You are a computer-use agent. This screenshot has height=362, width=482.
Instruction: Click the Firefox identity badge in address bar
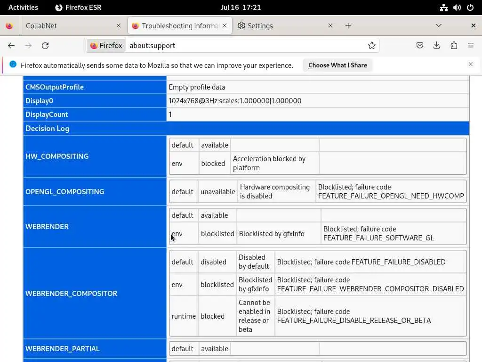106,46
